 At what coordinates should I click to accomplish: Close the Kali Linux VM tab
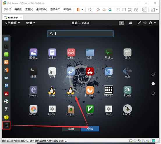(x=21, y=17)
